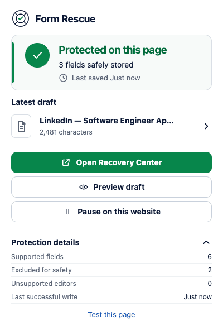Image resolution: width=223 pixels, height=335 pixels.
Task: Click the eye icon in Preview draft
Action: 84,187
